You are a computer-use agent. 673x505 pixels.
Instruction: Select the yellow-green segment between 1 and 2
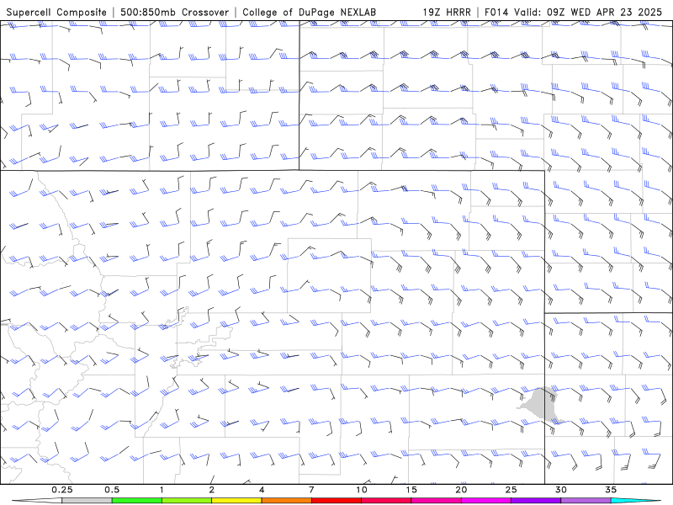(x=186, y=501)
